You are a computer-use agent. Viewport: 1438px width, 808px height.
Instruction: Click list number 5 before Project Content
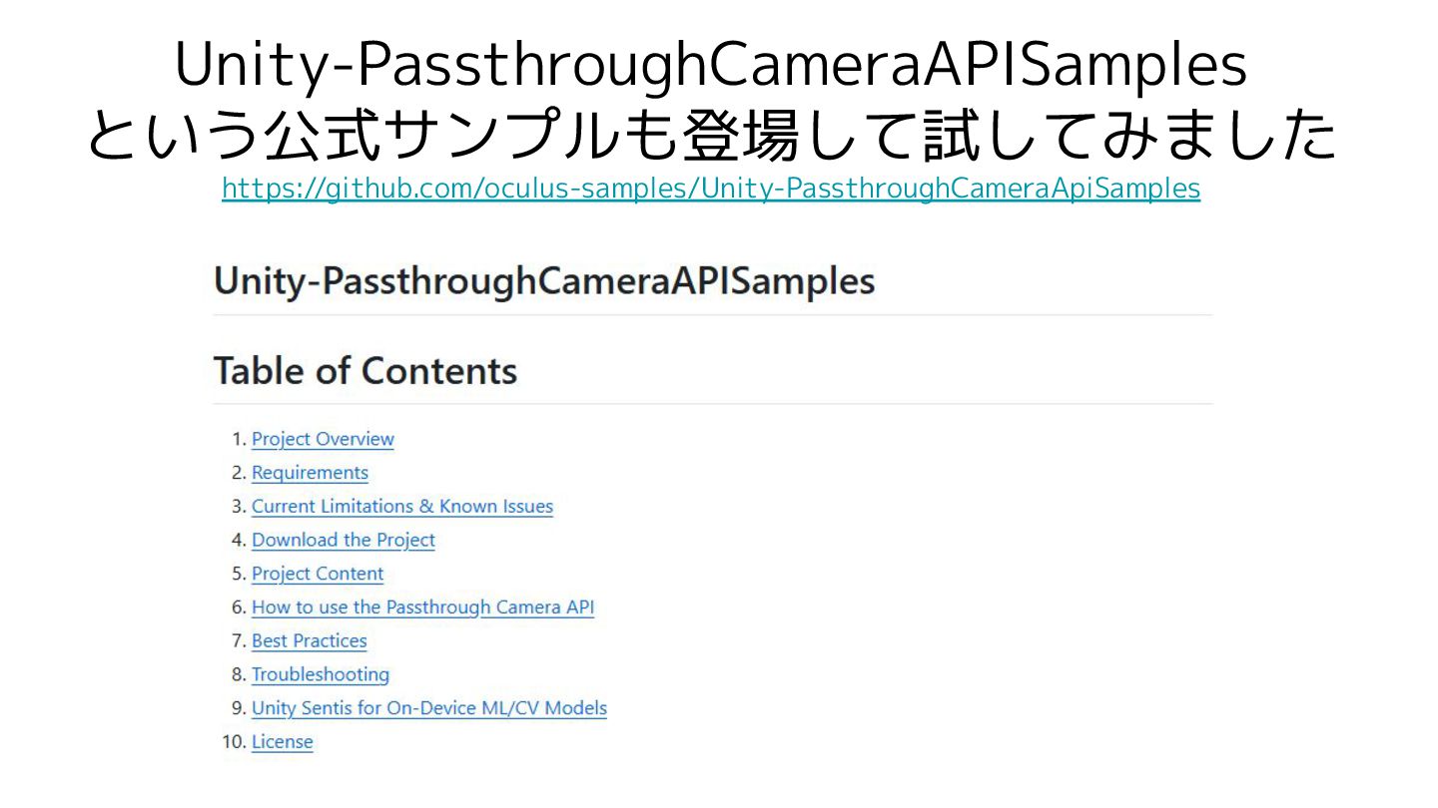tap(238, 574)
